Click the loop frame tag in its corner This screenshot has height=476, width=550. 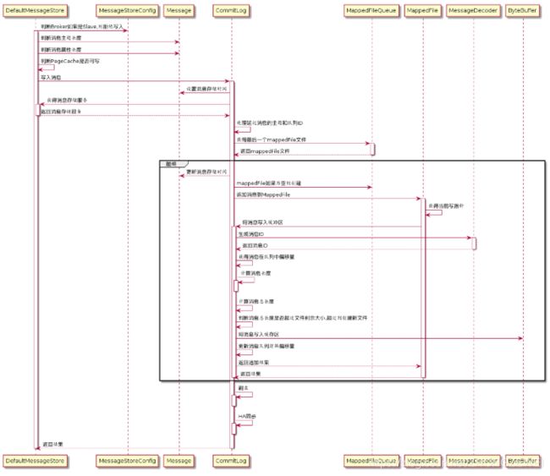point(173,164)
